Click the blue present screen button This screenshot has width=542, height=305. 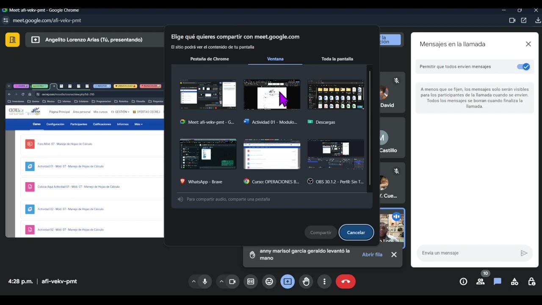pyautogui.click(x=288, y=282)
